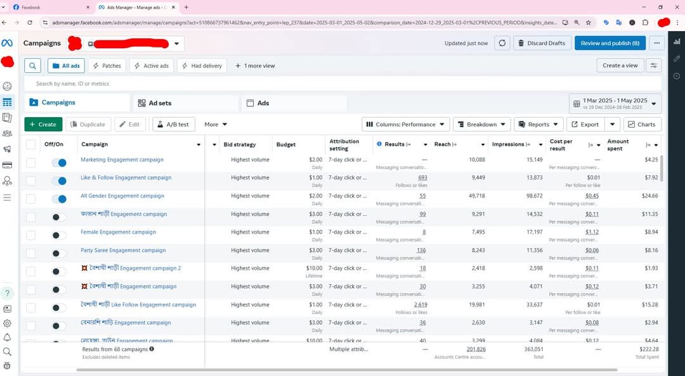This screenshot has width=685, height=376.
Task: Open the Columns: Performance dropdown
Action: pyautogui.click(x=405, y=125)
